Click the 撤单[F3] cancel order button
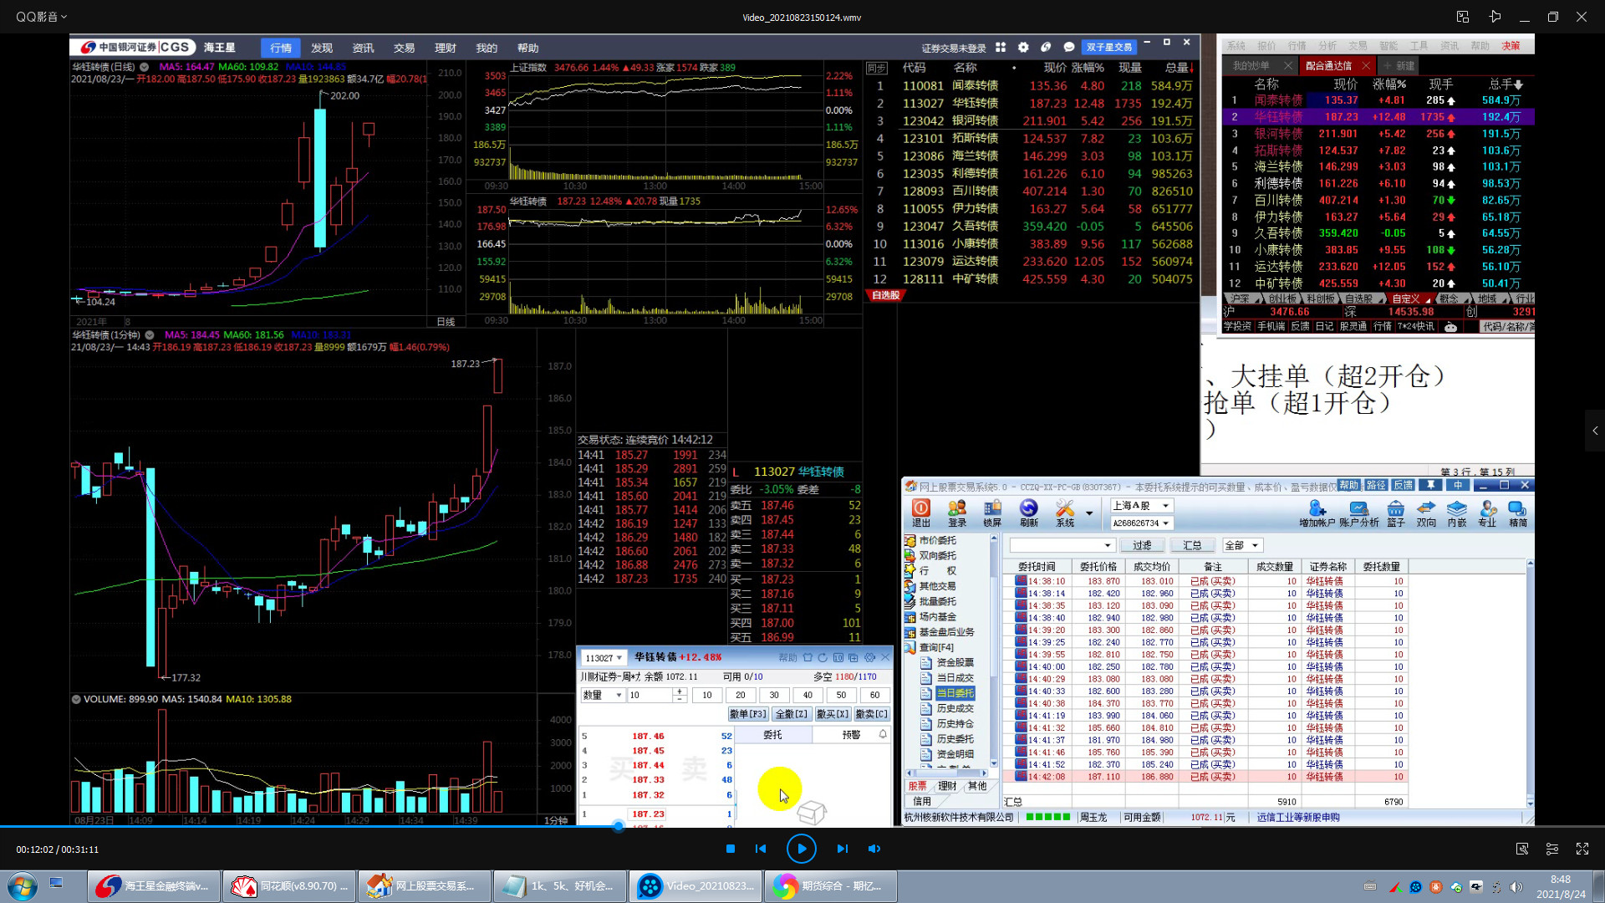The image size is (1605, 903). tap(748, 714)
